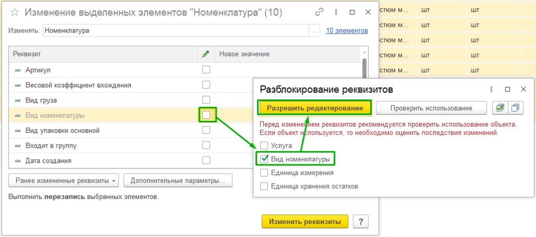Click the copy link chain icon
The height and width of the screenshot is (237, 536).
(x=319, y=12)
